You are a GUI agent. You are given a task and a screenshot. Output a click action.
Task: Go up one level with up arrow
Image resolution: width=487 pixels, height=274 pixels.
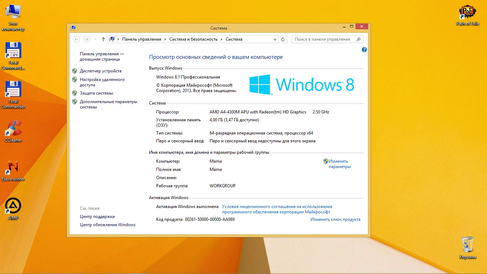click(103, 39)
